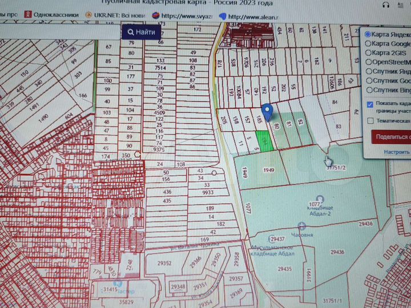This screenshot has height=308, width=411.
Task: Select the Карта 2GIS base map
Action: [368, 52]
